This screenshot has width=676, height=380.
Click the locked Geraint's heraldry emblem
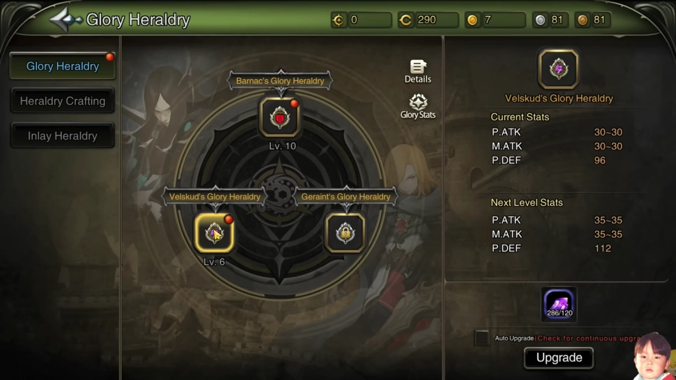(345, 233)
